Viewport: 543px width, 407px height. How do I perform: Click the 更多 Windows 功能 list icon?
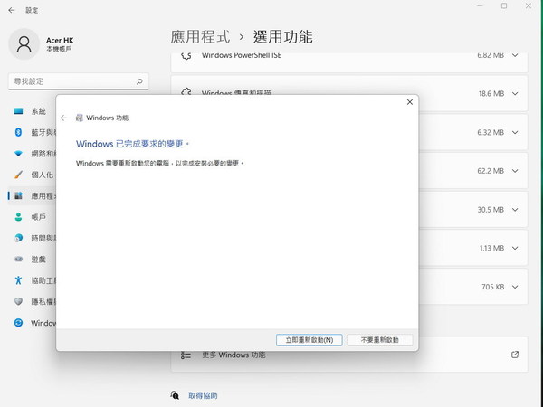tap(186, 355)
